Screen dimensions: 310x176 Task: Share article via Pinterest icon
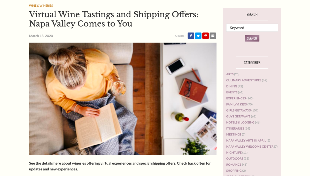click(206, 36)
